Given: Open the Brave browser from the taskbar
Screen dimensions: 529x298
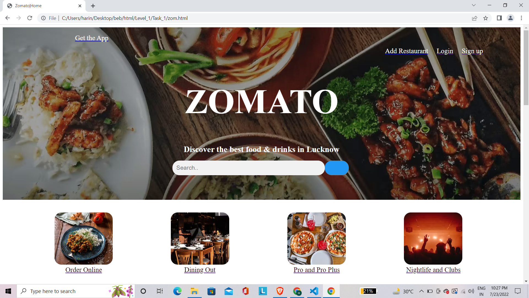Looking at the screenshot, I should (x=280, y=291).
